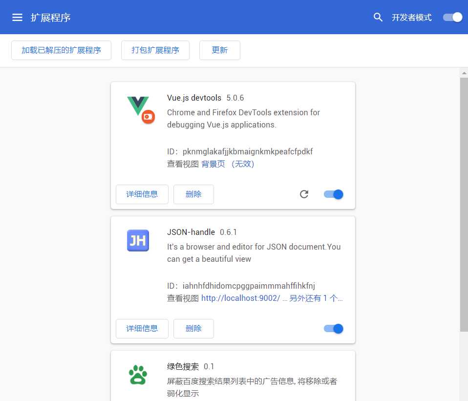Click the Vue.js devtools title text

click(194, 98)
